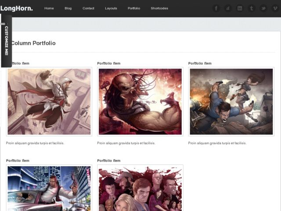This screenshot has width=281, height=211.
Task: Open the Blog menu item
Action: click(x=68, y=8)
